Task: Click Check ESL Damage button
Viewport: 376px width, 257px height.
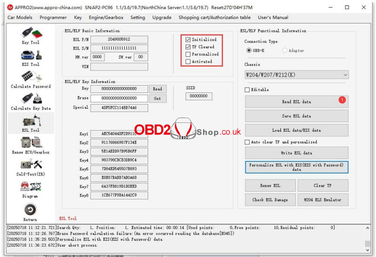Action: click(x=270, y=200)
